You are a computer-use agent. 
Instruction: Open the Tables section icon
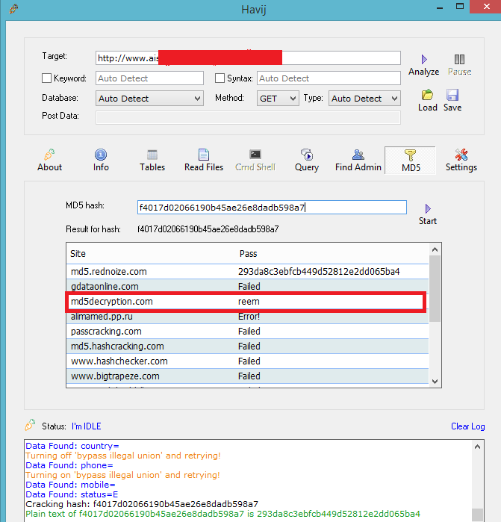pyautogui.click(x=152, y=155)
